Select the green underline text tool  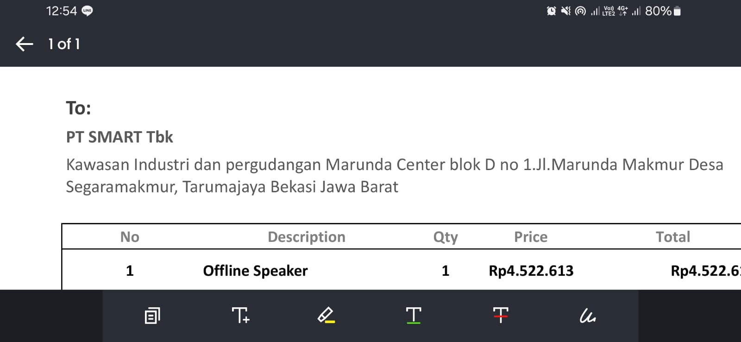coord(413,316)
